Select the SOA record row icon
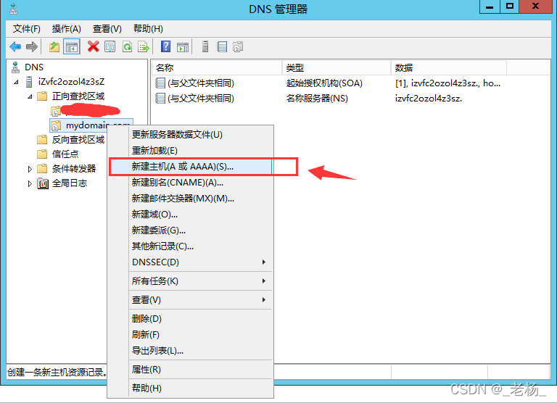 [x=160, y=83]
